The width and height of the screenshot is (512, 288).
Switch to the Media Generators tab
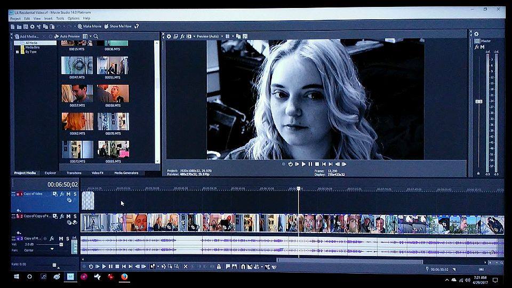126,173
